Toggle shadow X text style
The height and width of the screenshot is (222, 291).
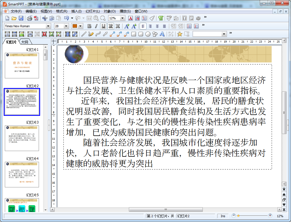[118, 26]
